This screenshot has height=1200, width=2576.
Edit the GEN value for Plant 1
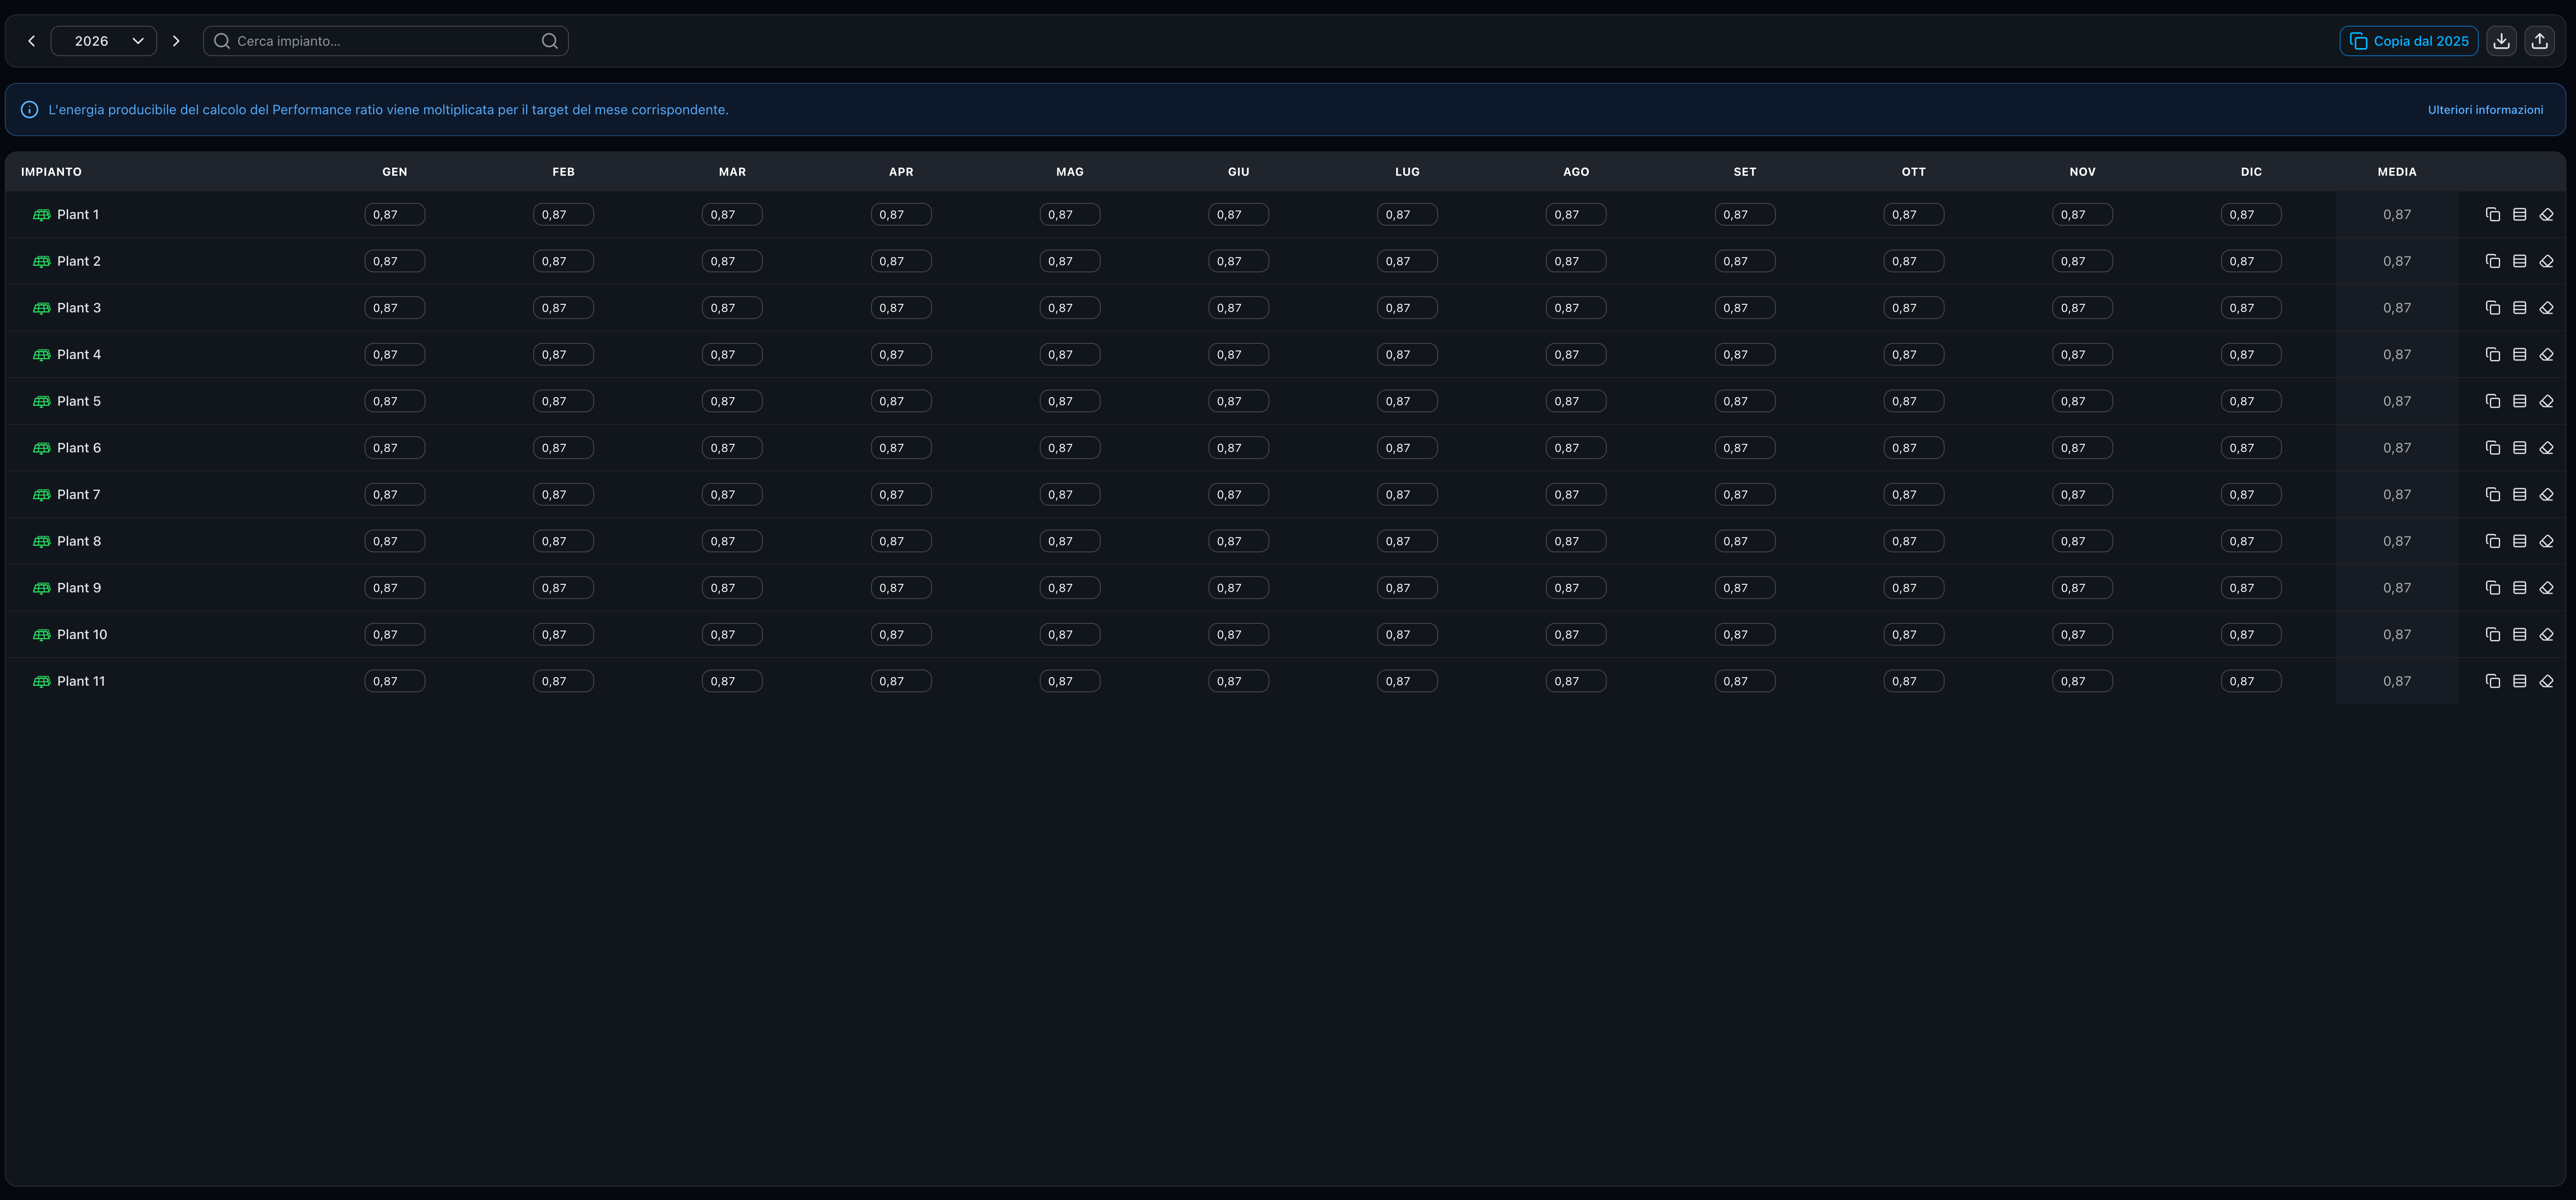pos(395,215)
